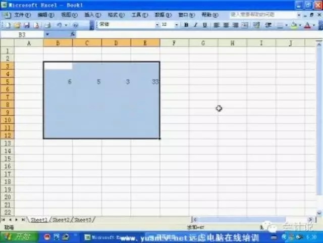This screenshot has height=243, width=323.
Task: Click the vertical scrollbar up arrow
Action: point(319,44)
